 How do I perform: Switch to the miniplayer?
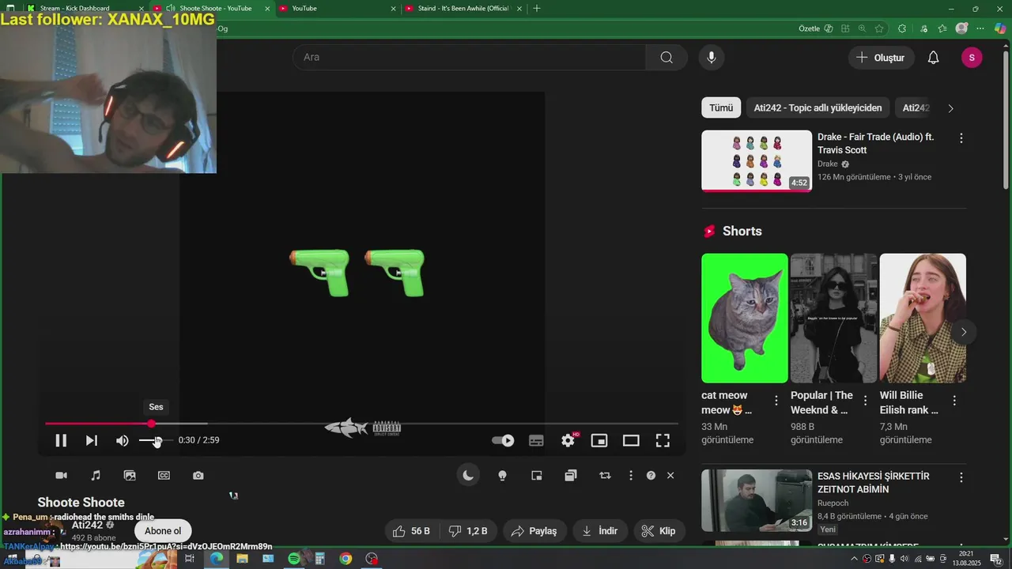(599, 440)
